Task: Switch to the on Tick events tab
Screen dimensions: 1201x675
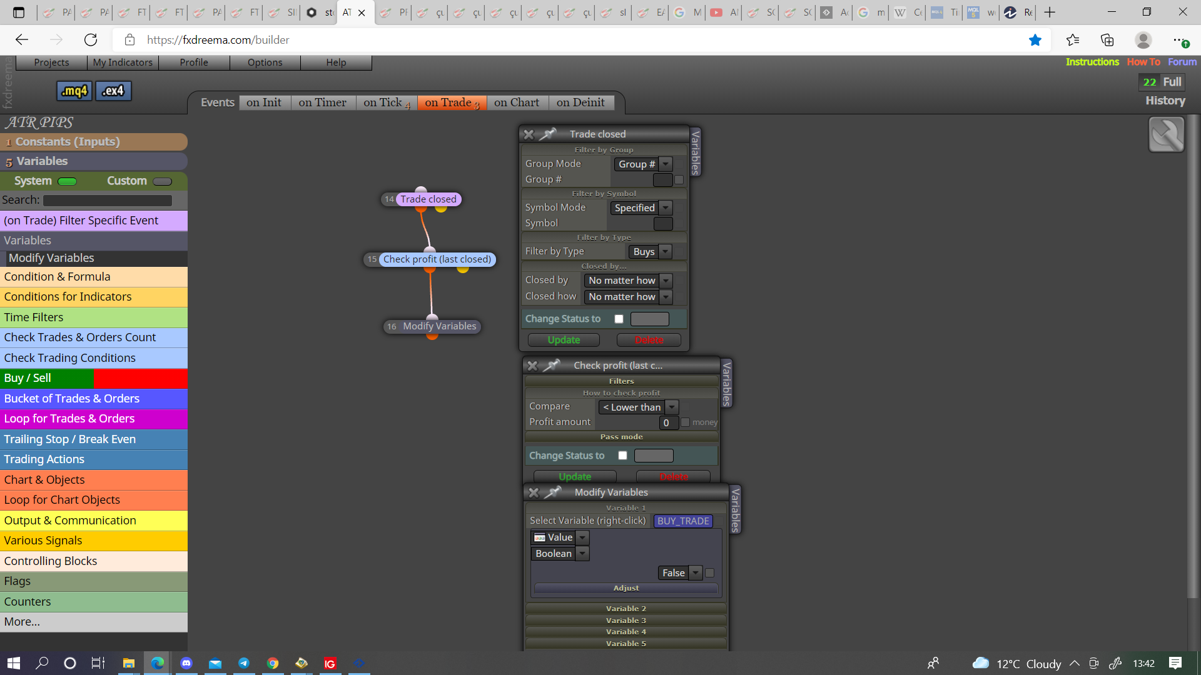Action: coord(387,102)
